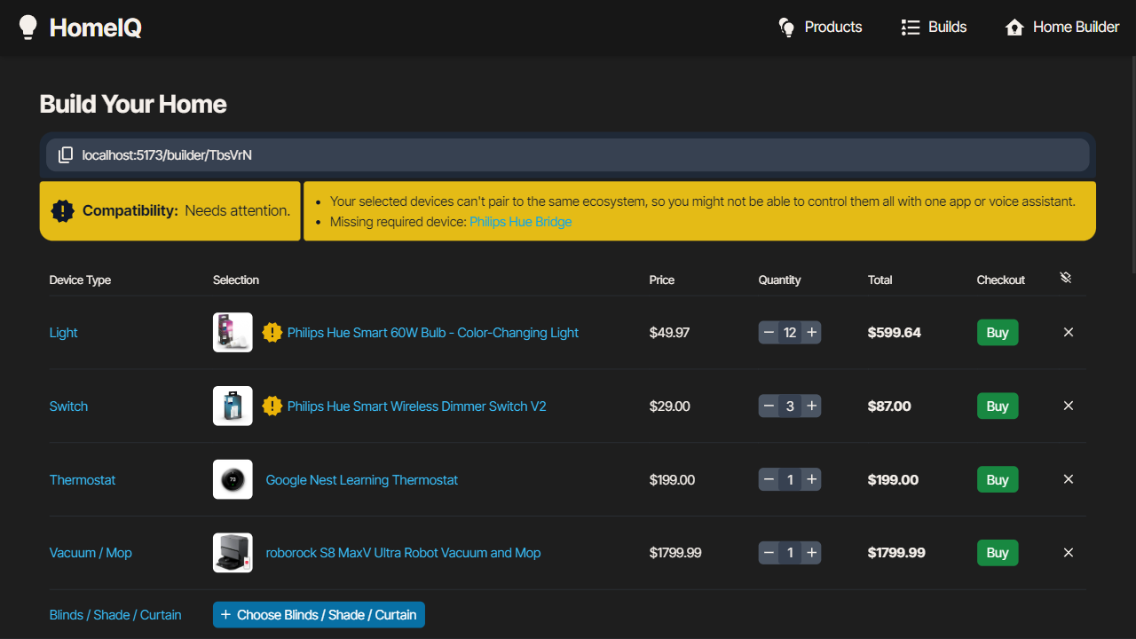Copy the builder URL with clipboard icon
Image resolution: width=1136 pixels, height=639 pixels.
66,155
